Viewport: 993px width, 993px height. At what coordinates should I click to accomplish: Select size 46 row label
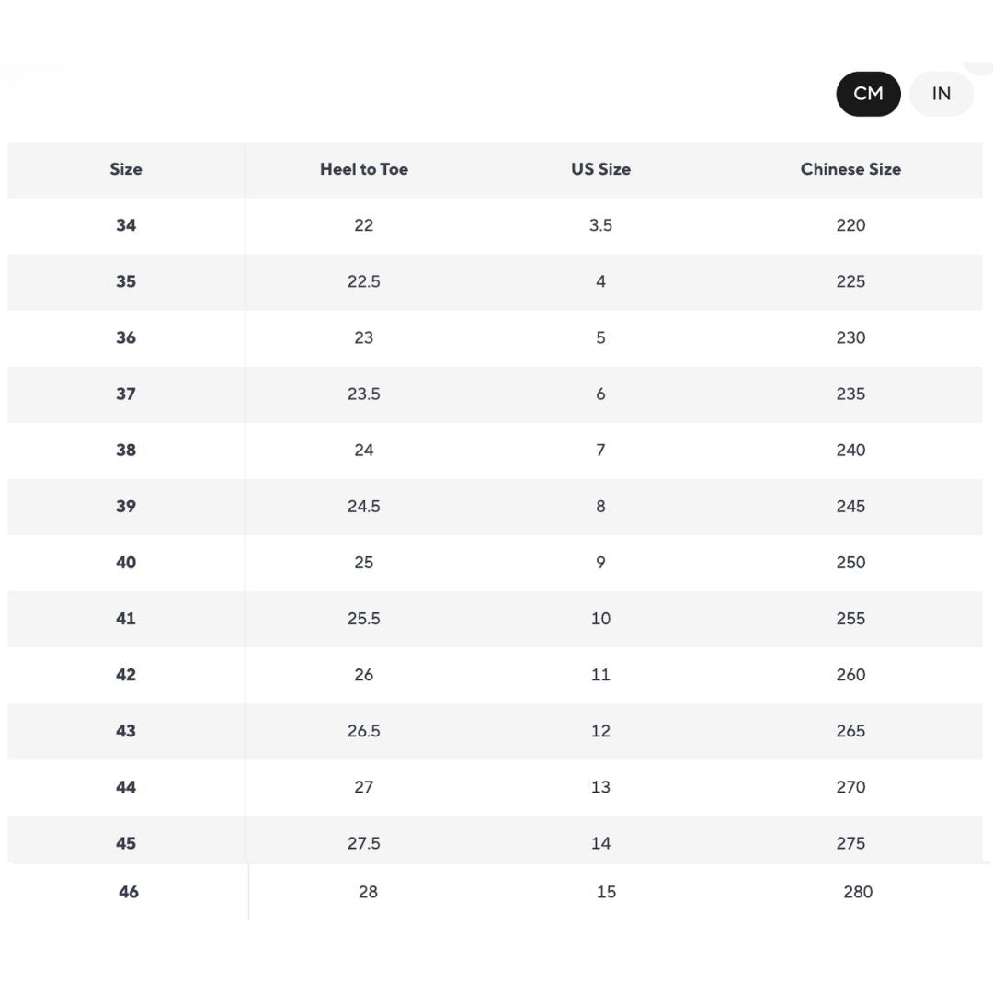click(x=129, y=892)
